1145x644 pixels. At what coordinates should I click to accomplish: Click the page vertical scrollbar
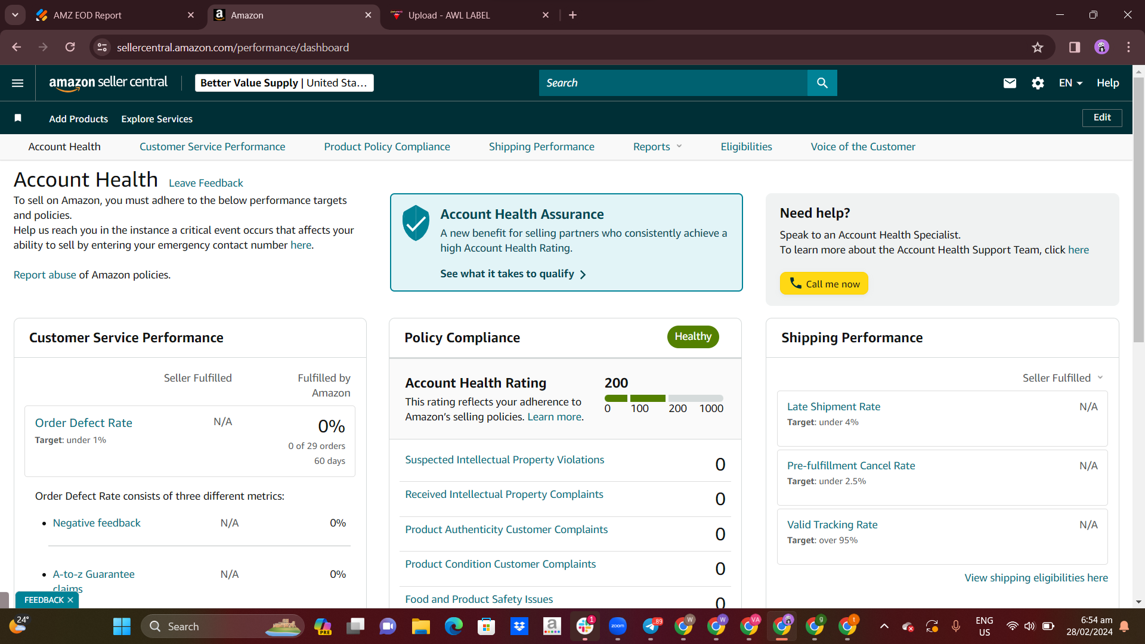(x=1138, y=209)
